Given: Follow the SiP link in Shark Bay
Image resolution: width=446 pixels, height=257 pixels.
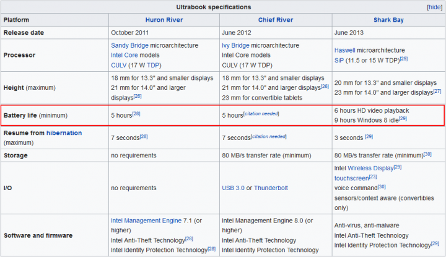Looking at the screenshot, I should coord(339,61).
